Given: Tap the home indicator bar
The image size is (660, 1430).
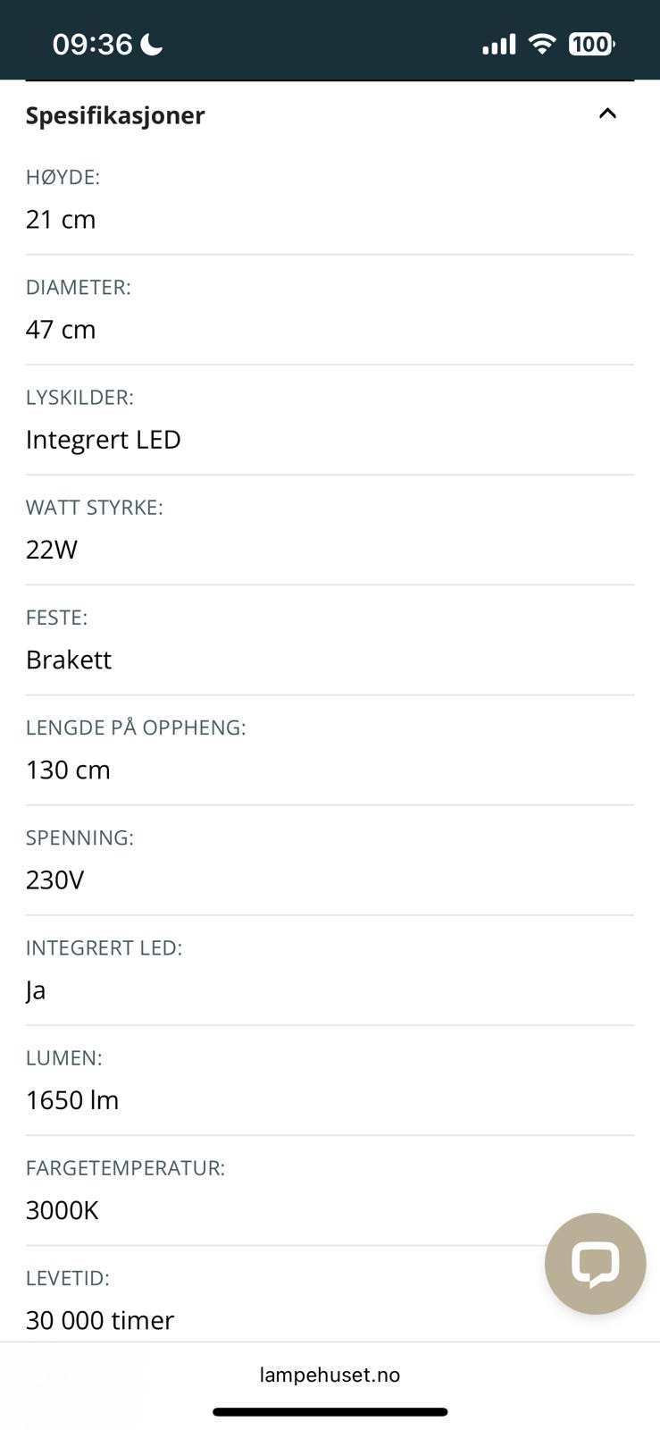Looking at the screenshot, I should pyautogui.click(x=330, y=1412).
